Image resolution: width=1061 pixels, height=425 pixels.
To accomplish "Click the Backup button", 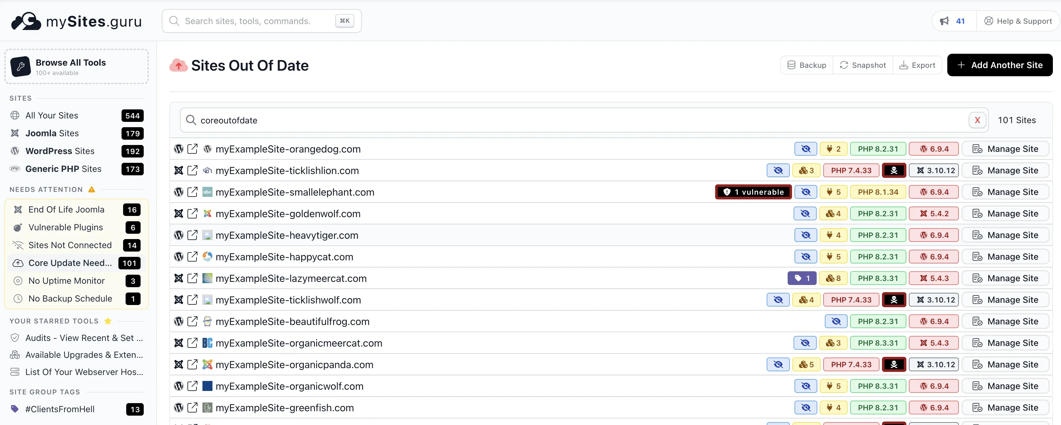I will tap(807, 65).
